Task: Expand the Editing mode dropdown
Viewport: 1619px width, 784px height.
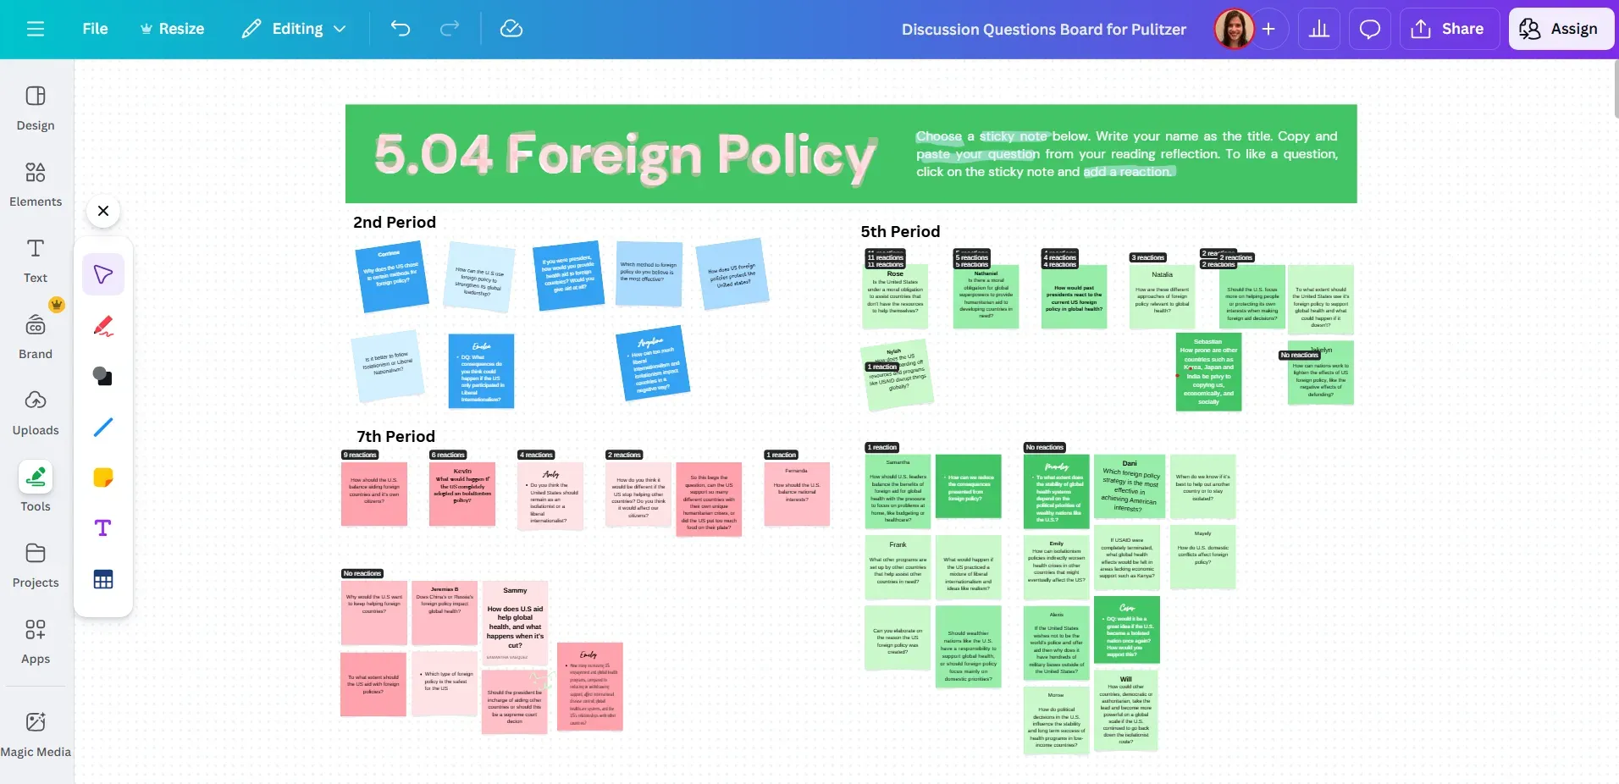Action: click(294, 29)
